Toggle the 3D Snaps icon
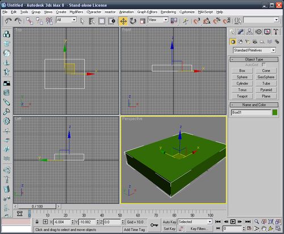 (x=197, y=21)
